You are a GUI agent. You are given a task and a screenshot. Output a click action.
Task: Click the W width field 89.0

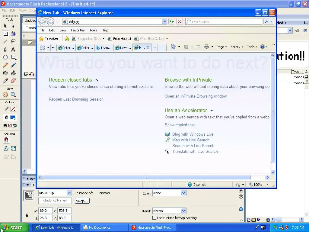point(46,211)
